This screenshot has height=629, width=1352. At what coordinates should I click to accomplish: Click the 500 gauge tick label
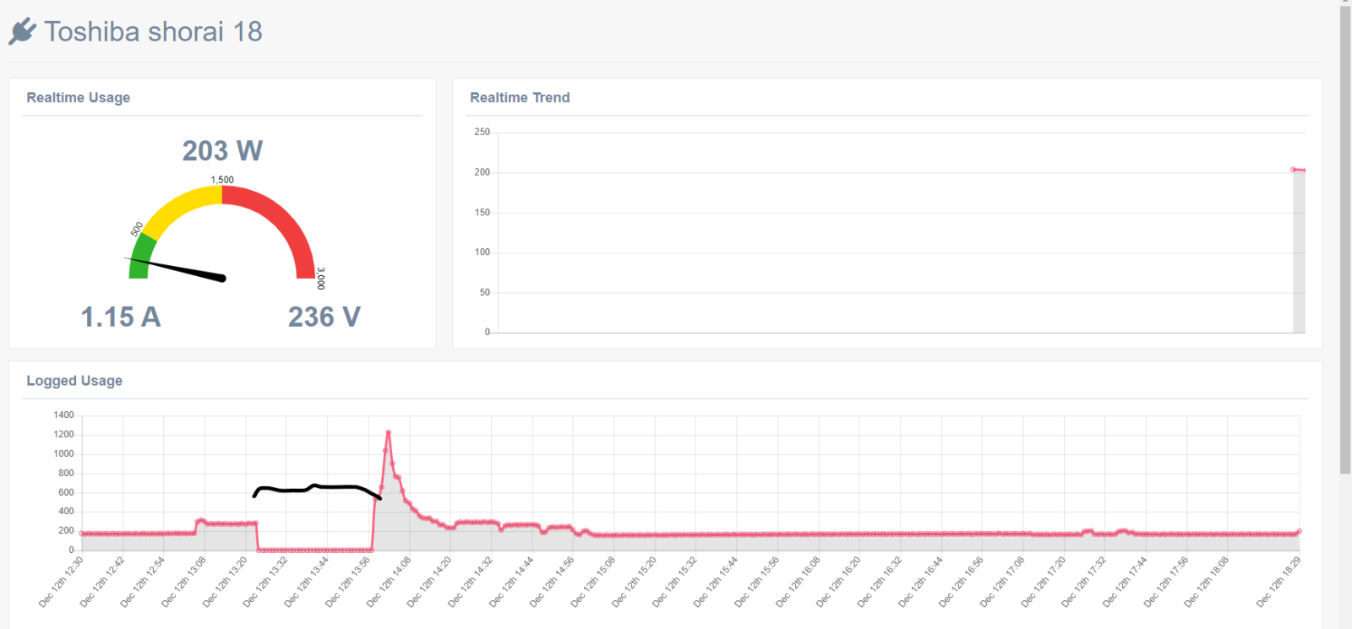click(137, 230)
